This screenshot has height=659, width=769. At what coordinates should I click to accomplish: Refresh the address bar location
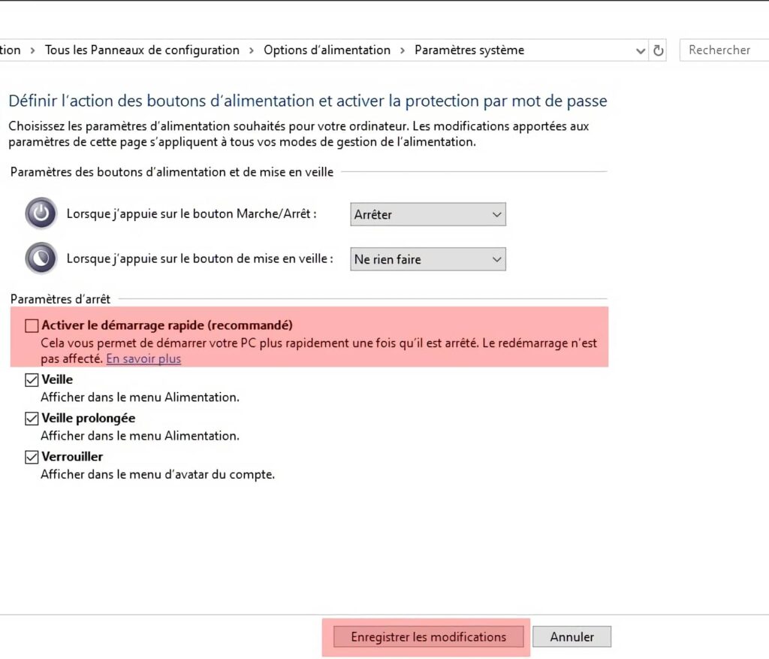tap(659, 50)
